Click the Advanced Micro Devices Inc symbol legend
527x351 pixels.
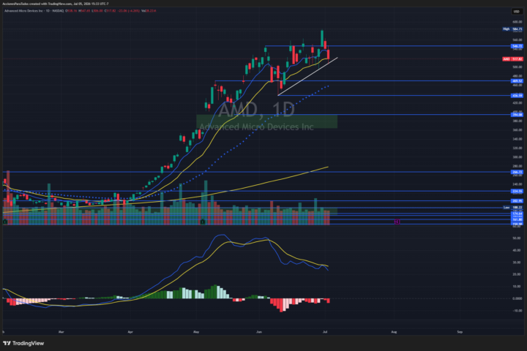(x=34, y=11)
